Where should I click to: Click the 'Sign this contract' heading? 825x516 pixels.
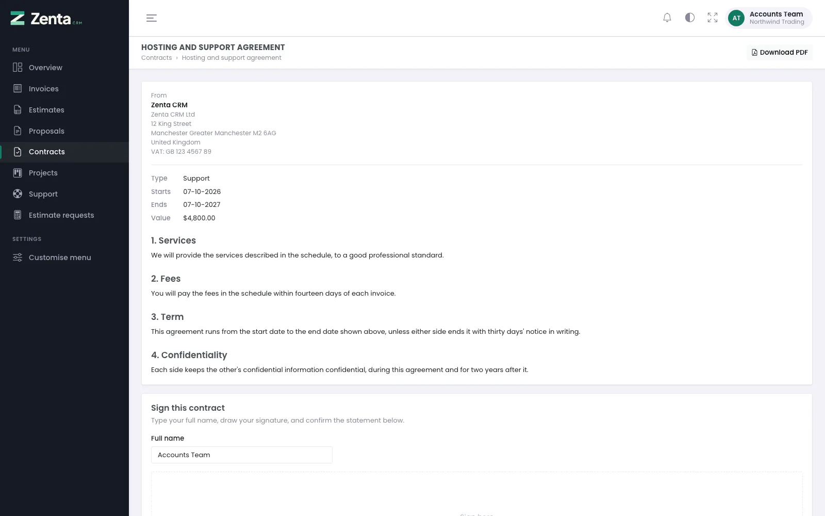click(188, 408)
